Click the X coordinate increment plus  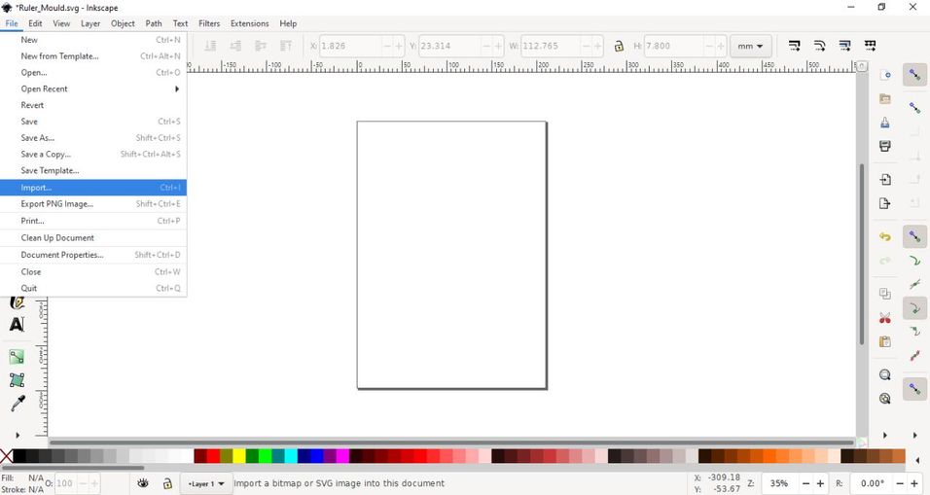point(399,46)
